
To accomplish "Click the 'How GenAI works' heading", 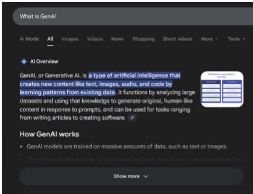I will (x=49, y=134).
